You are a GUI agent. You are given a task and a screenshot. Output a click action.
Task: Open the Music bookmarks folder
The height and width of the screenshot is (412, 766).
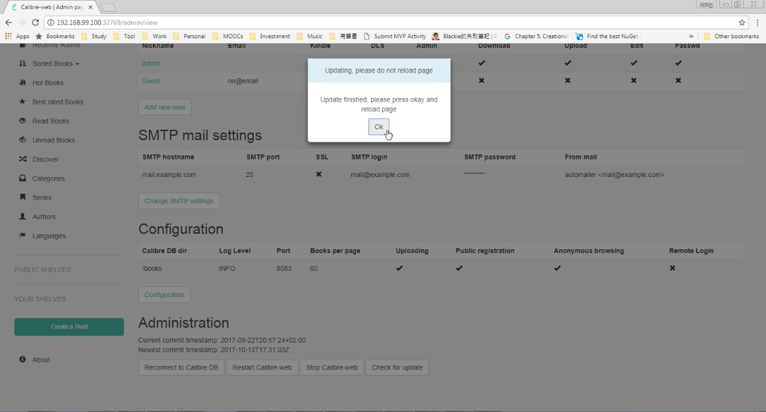[309, 36]
